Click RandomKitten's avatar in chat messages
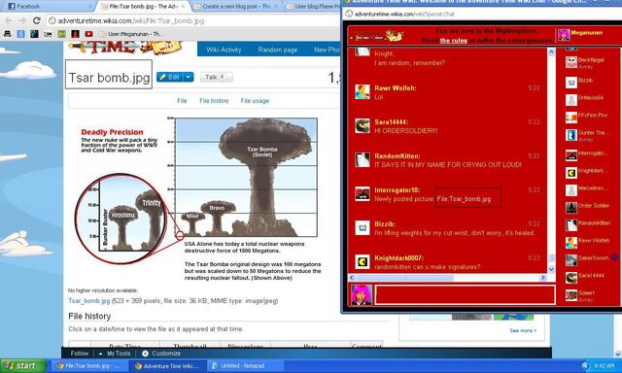The height and width of the screenshot is (373, 622). click(363, 159)
